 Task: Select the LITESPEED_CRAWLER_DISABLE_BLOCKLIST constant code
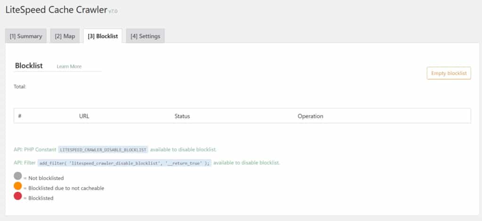point(103,150)
